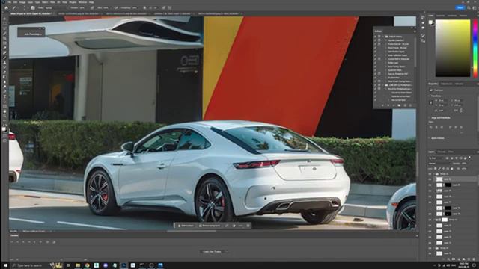The image size is (479, 269).
Task: Create new action in Actions panel
Action: [405, 105]
